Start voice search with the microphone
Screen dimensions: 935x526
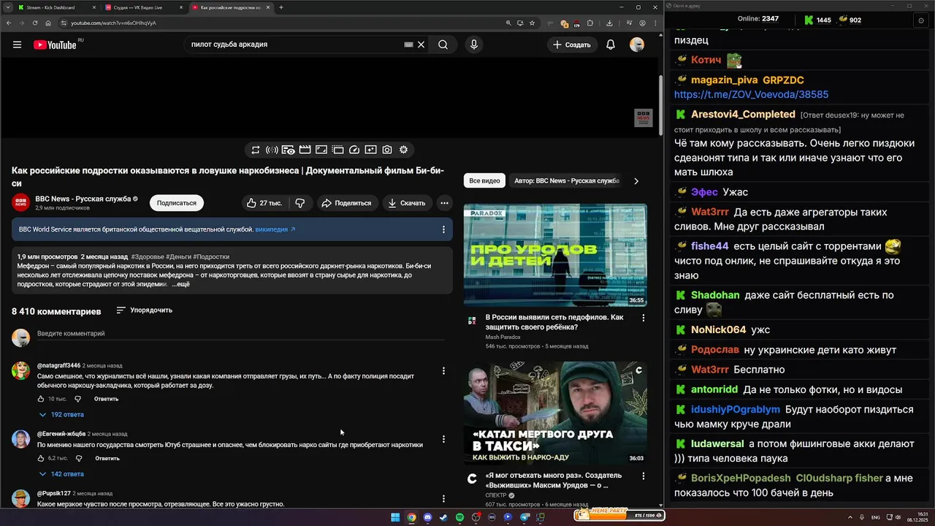click(474, 45)
